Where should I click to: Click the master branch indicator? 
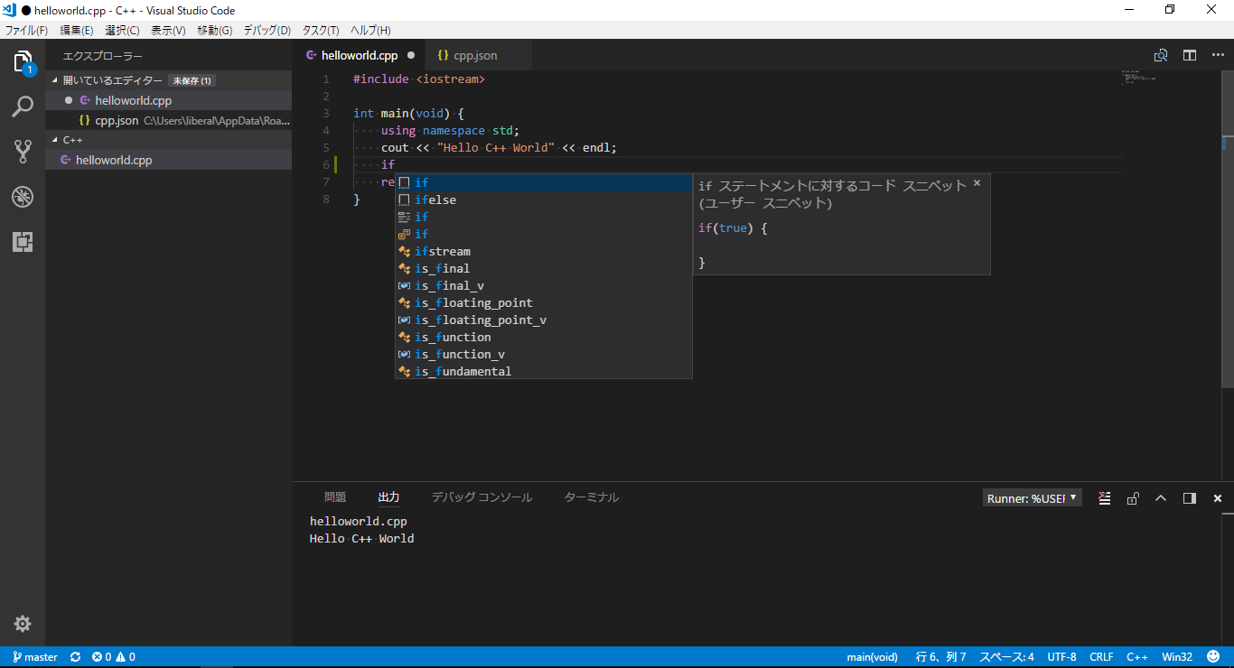click(35, 657)
